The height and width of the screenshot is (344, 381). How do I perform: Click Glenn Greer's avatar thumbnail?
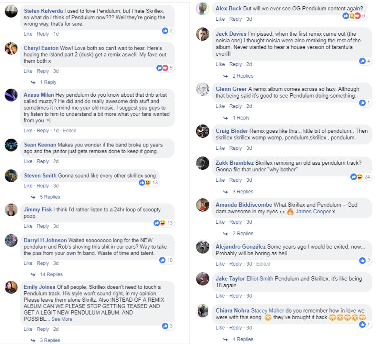pos(203,89)
